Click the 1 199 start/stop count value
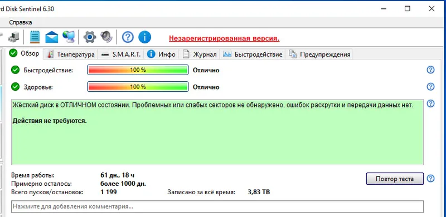This screenshot has width=446, height=217. pos(109,193)
